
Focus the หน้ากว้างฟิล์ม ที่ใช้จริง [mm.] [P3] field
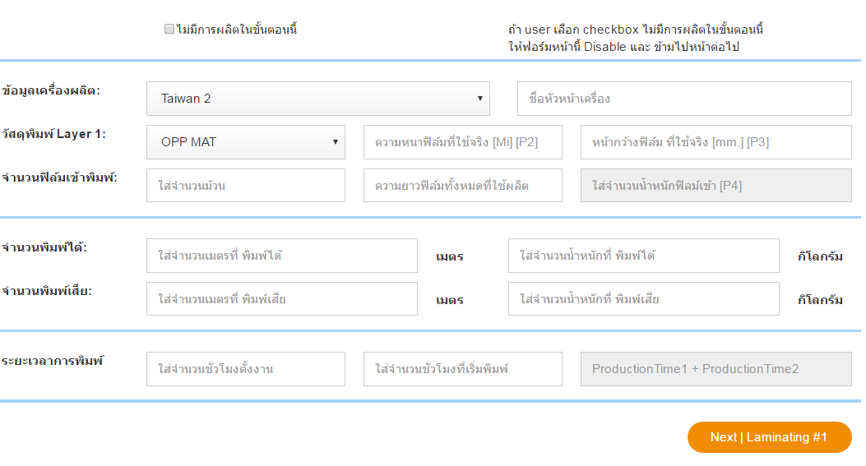pos(715,142)
